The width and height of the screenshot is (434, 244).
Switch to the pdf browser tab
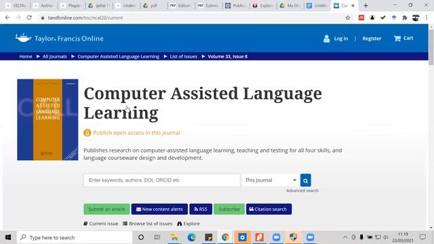154,5
